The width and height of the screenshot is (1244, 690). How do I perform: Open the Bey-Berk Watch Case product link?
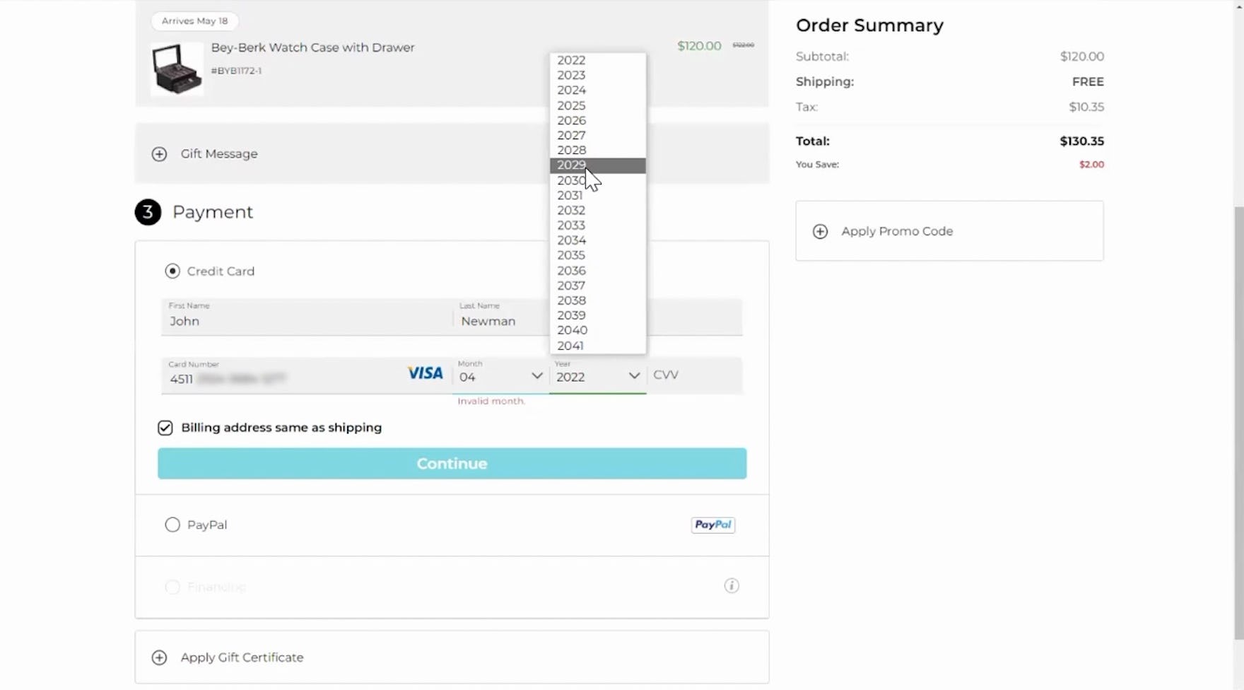click(x=312, y=47)
